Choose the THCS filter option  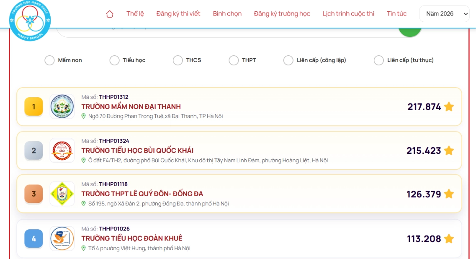[x=178, y=60]
